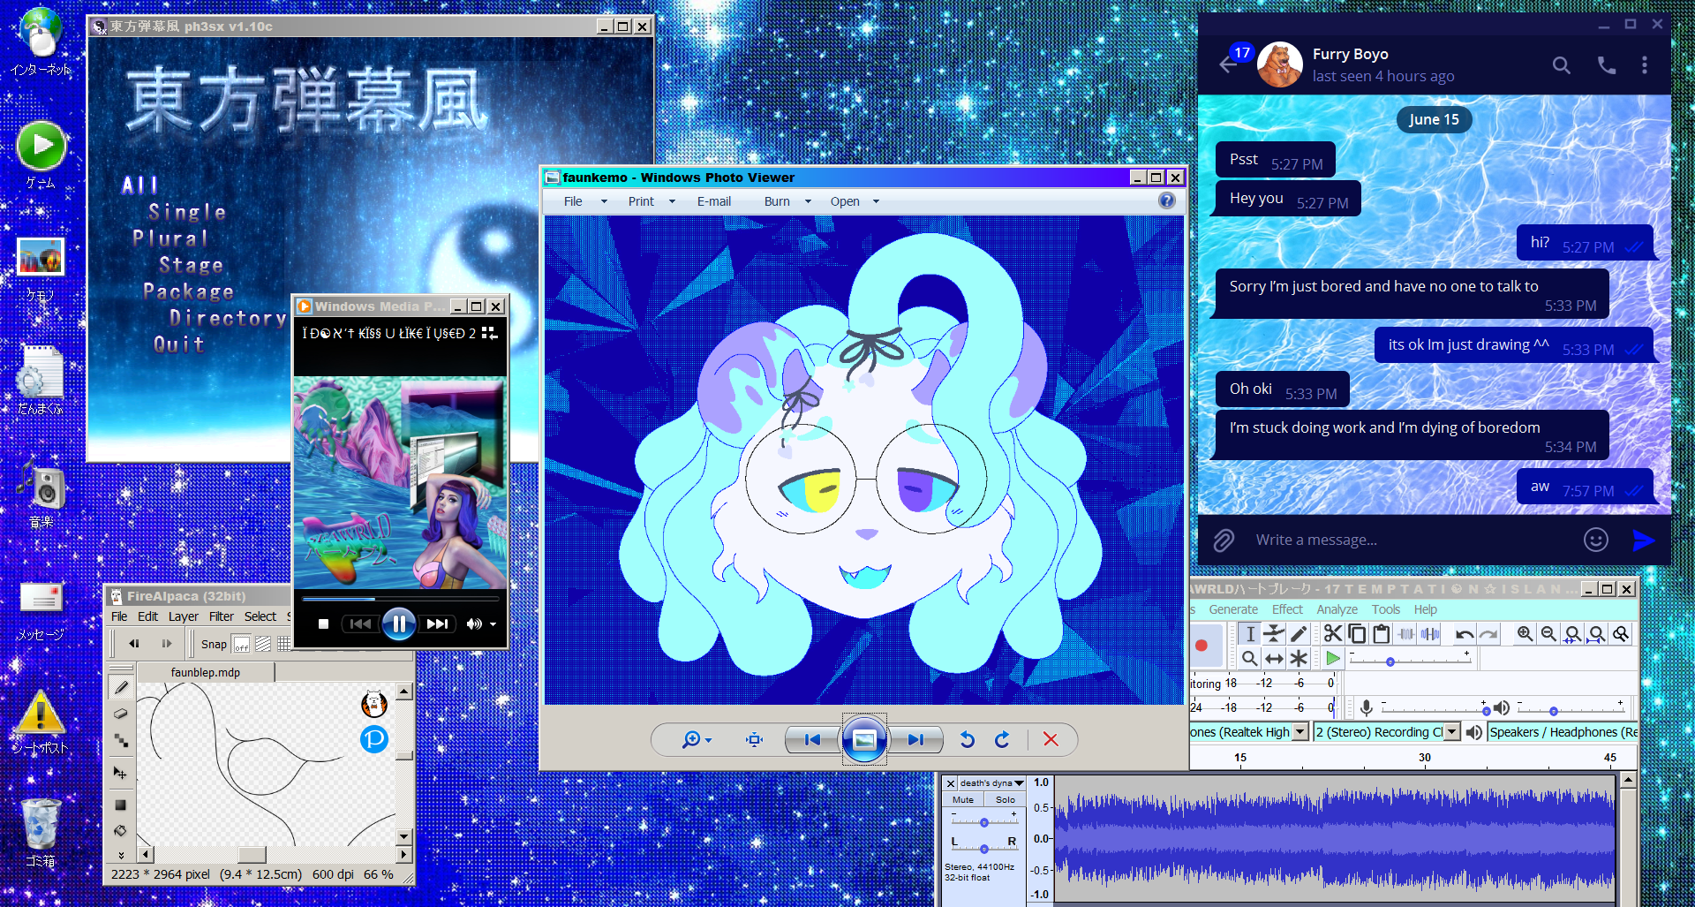
Task: Open the Stereo Recording Channels dropdown
Action: pos(1452,731)
